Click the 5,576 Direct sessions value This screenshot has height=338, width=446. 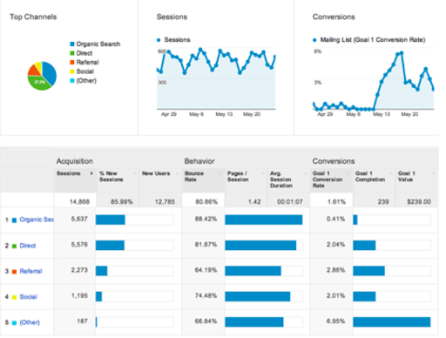[79, 245]
